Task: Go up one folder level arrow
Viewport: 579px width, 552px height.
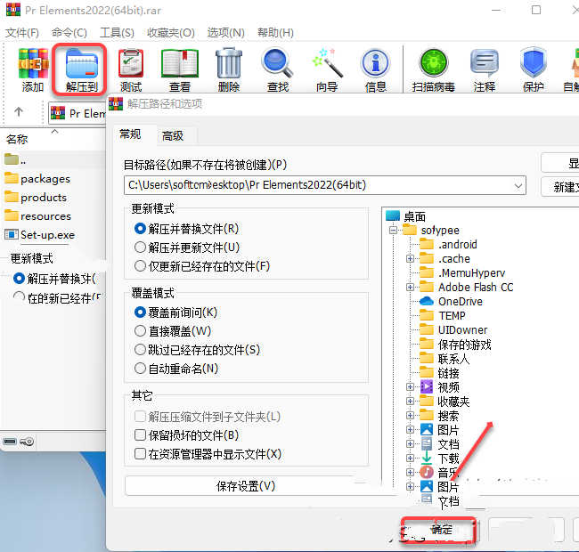Action: click(x=19, y=111)
